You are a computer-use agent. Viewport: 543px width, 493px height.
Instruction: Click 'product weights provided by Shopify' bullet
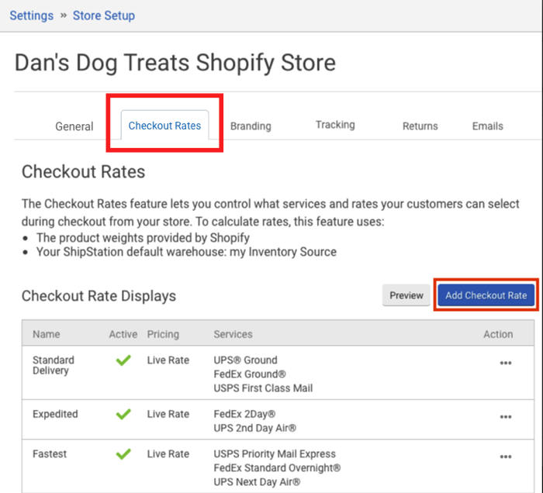pyautogui.click(x=143, y=238)
